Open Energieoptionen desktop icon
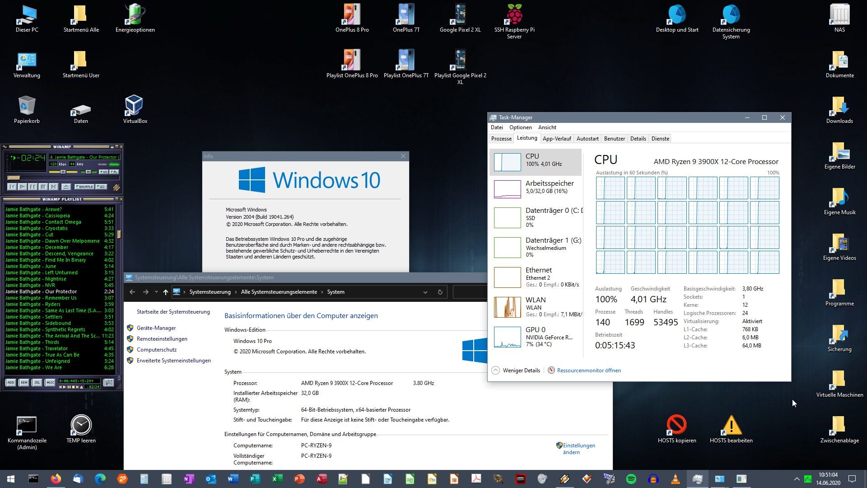 point(135,18)
